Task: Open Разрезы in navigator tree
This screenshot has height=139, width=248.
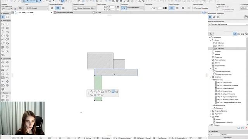Action: click(x=217, y=51)
